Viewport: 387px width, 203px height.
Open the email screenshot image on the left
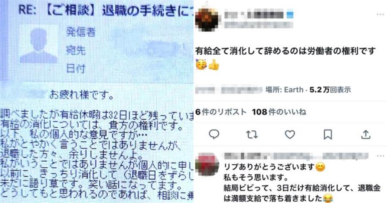coord(96,101)
